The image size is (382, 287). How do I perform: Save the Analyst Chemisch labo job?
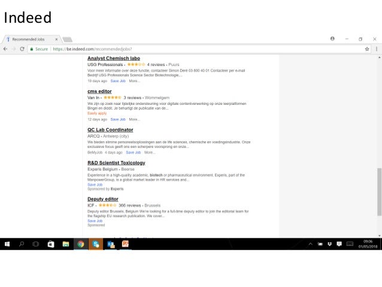coord(118,81)
